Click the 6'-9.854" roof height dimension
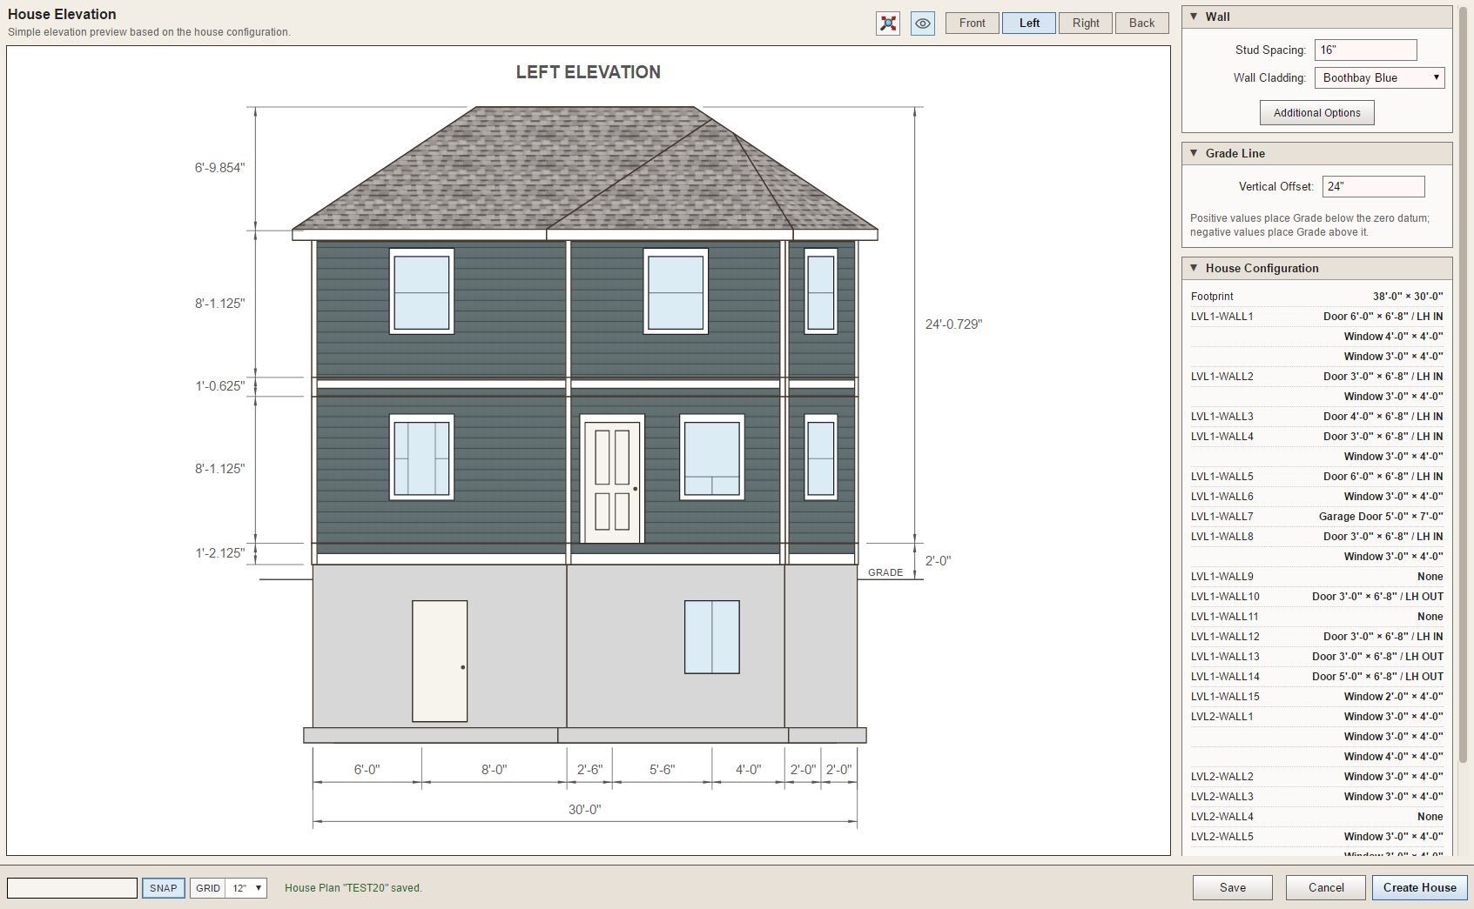The width and height of the screenshot is (1474, 909). coord(219,168)
